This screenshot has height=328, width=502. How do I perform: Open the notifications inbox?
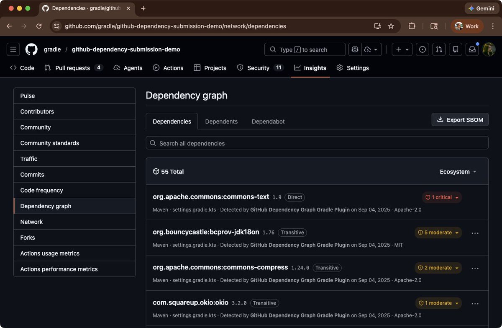tap(472, 49)
